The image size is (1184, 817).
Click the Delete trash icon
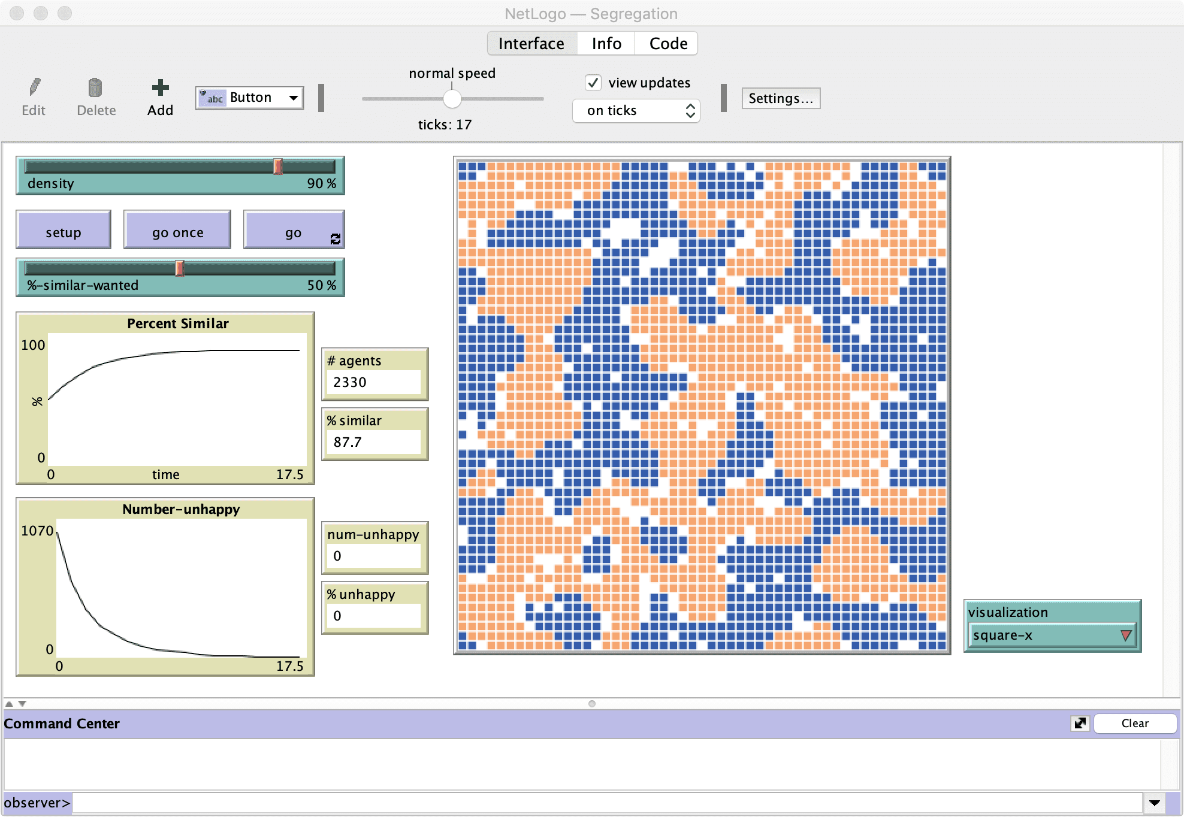(95, 87)
